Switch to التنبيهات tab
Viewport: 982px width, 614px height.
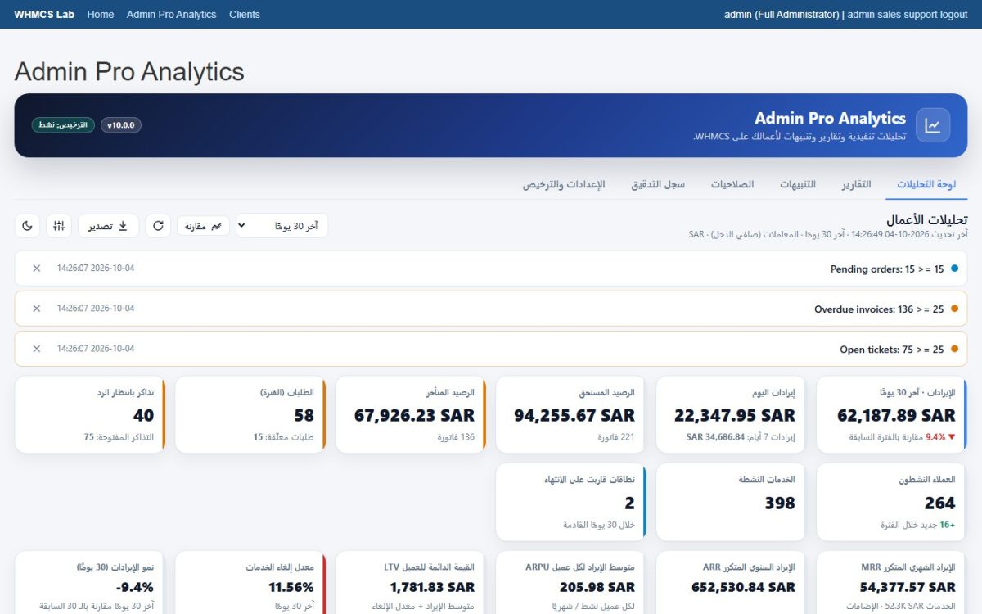point(798,184)
